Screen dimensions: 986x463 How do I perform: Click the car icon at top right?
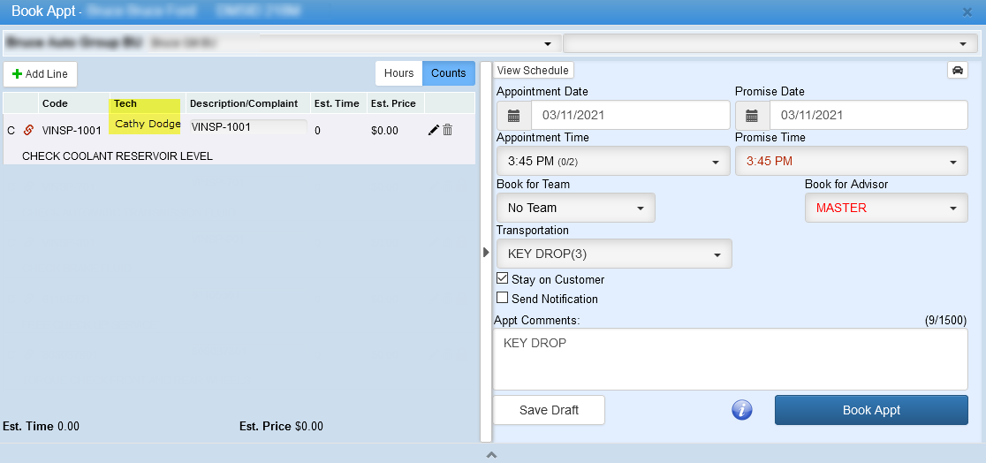tap(957, 71)
